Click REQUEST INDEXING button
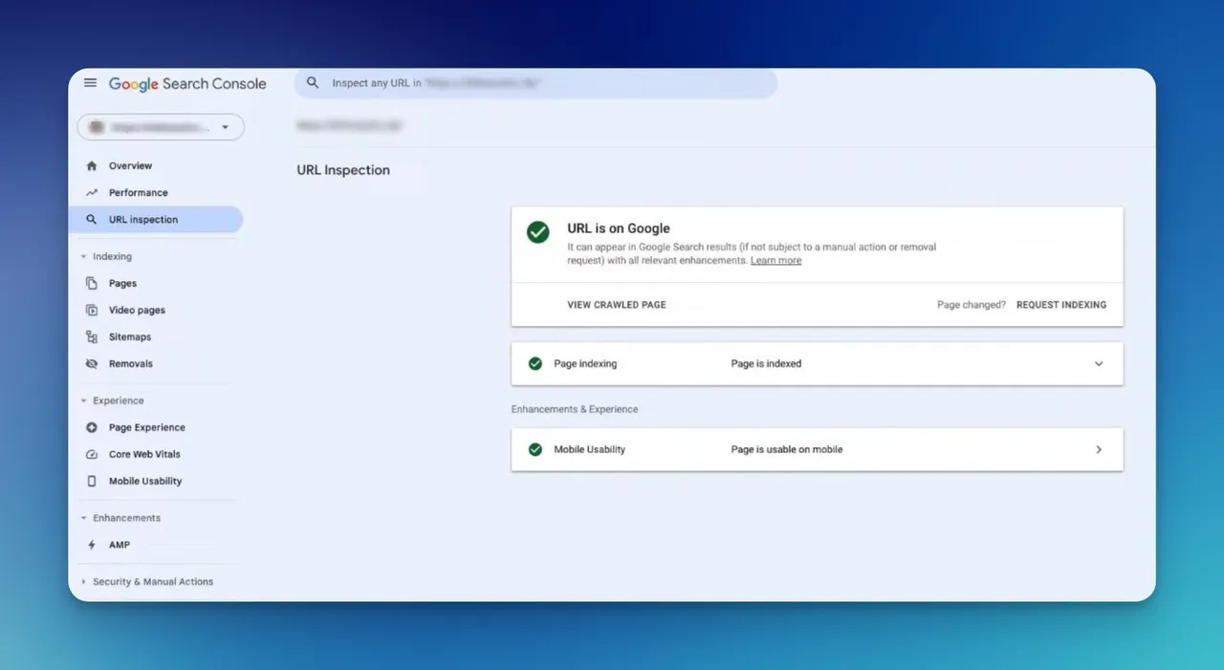Image resolution: width=1224 pixels, height=670 pixels. click(1061, 305)
